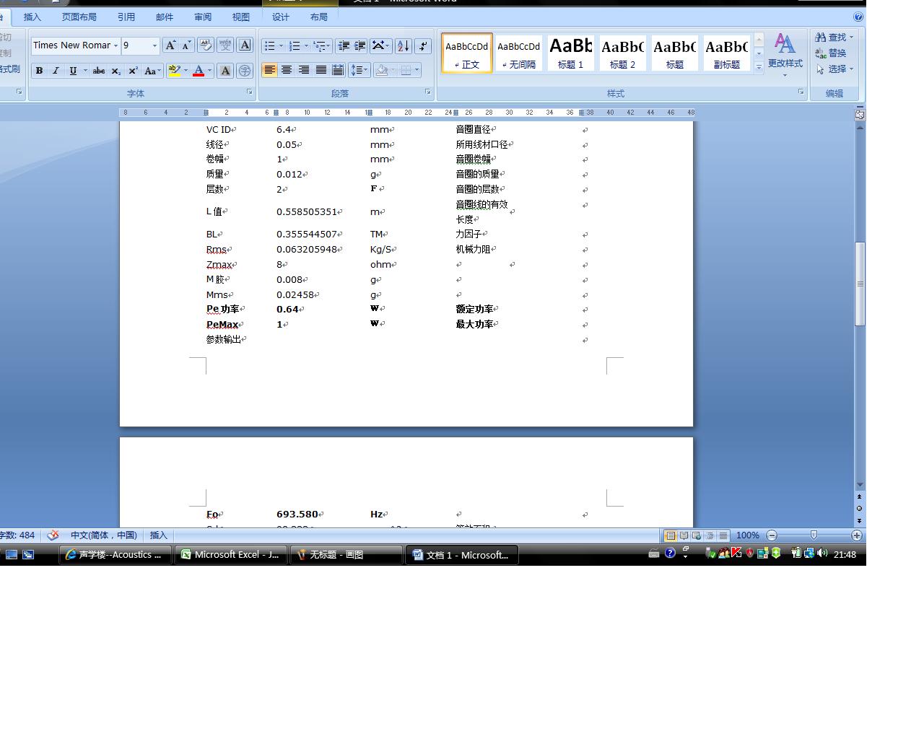Click the Center alignment icon
The image size is (924, 744).
[x=287, y=70]
